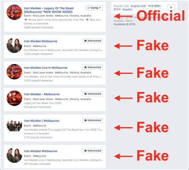
Task: Switch language to English (US)
Action: [138, 6]
